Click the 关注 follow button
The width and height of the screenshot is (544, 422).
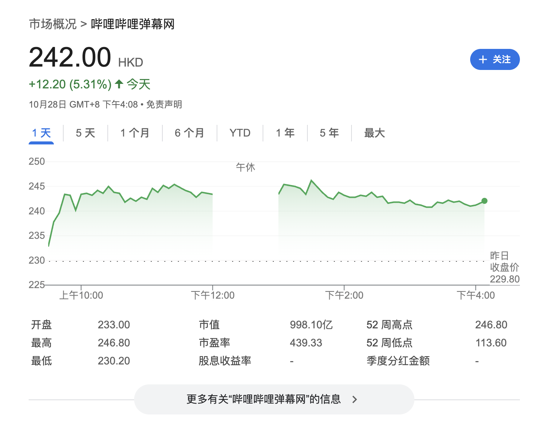point(495,59)
